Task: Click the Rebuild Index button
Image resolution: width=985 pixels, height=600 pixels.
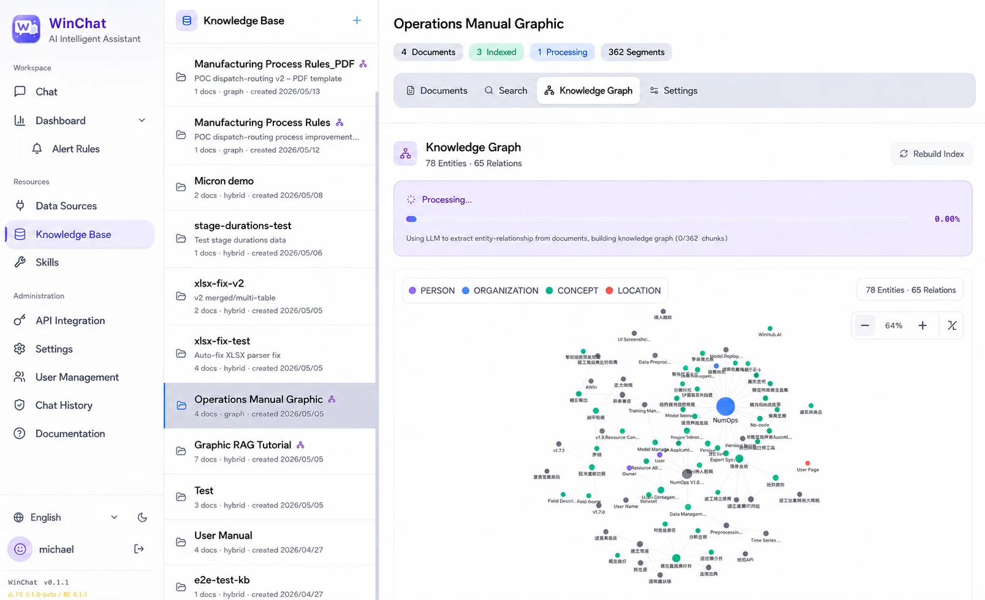Action: 932,154
